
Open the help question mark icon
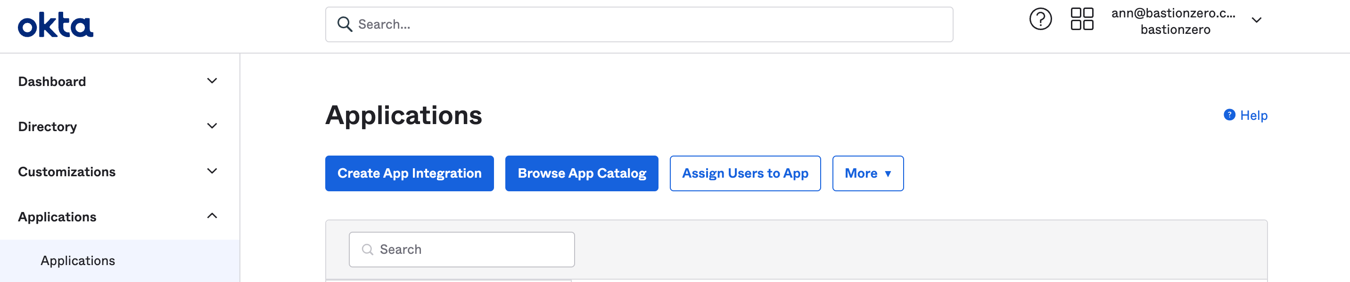(1040, 20)
